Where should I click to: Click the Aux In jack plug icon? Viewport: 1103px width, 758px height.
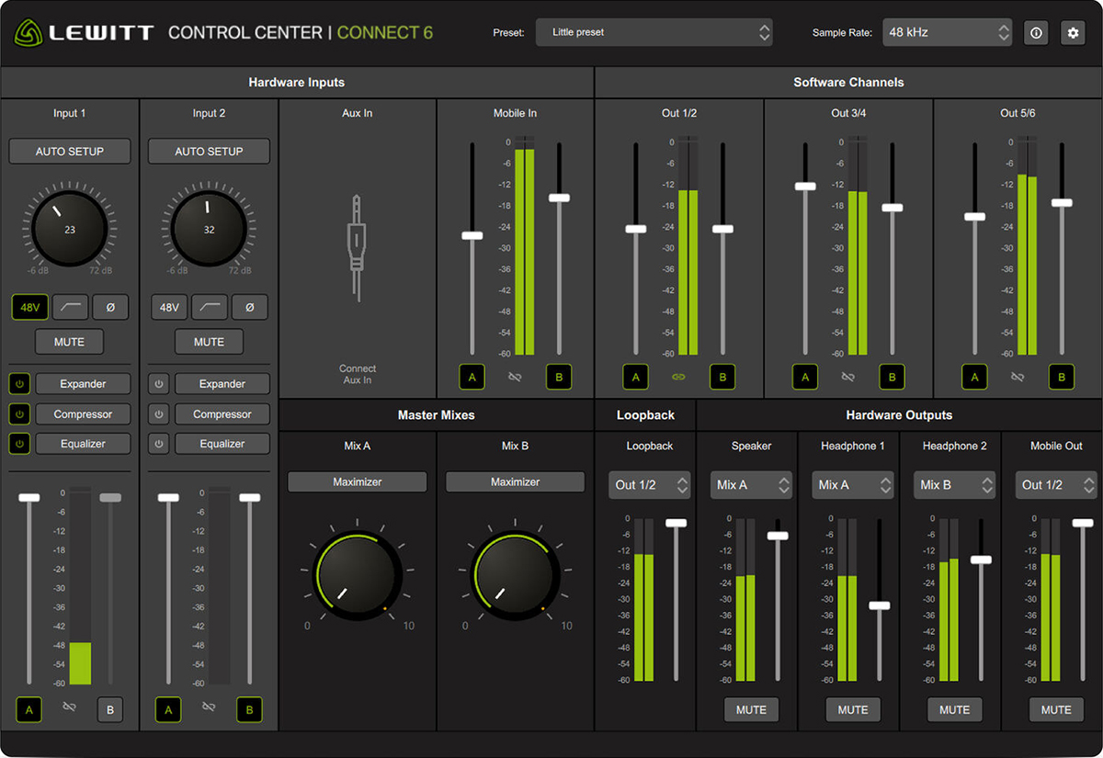pos(357,248)
